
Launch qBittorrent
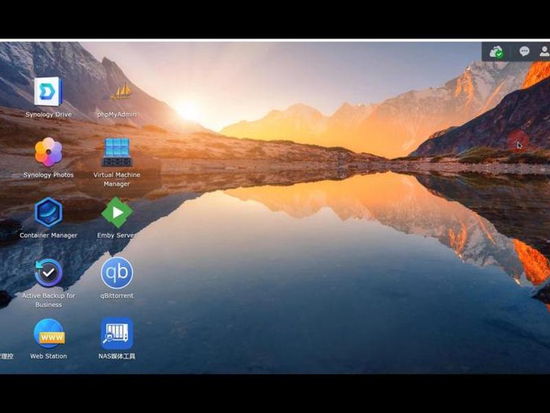tap(117, 273)
